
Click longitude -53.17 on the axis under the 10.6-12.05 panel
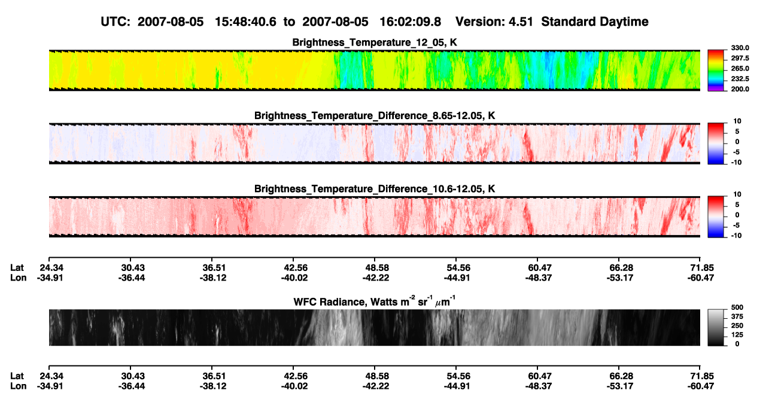pyautogui.click(x=619, y=277)
